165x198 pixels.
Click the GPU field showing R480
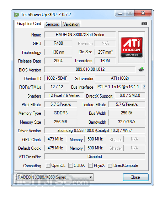pyautogui.click(x=58, y=43)
